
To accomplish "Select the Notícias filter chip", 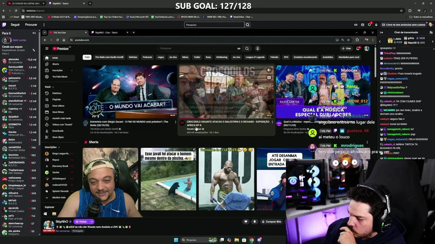I will point(133,57).
